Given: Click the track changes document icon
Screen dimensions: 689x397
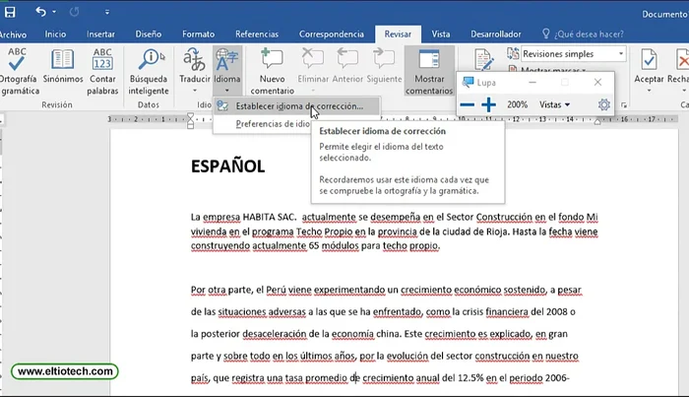Looking at the screenshot, I should click(x=483, y=60).
